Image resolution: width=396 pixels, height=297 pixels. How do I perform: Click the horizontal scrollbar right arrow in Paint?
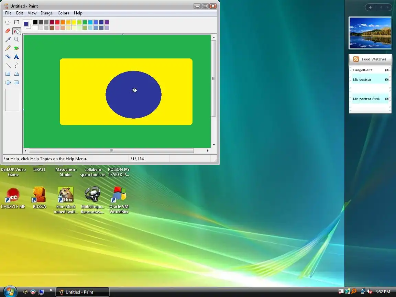(208, 151)
